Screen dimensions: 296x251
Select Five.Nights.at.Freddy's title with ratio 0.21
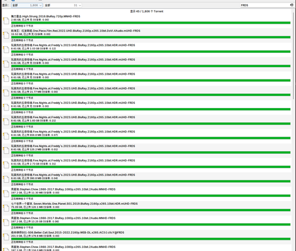coord(73,117)
